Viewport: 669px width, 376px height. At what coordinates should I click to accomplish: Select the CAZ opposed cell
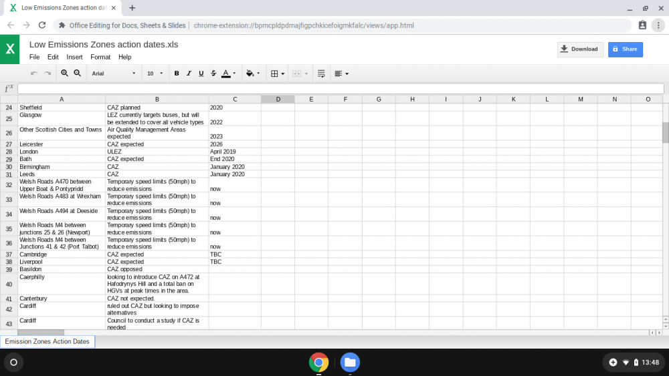pos(157,269)
